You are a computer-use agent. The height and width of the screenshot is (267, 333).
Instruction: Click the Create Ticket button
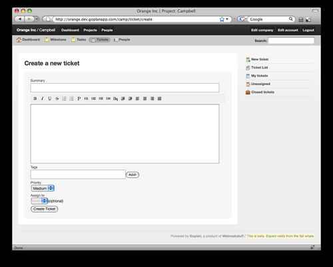pos(45,209)
